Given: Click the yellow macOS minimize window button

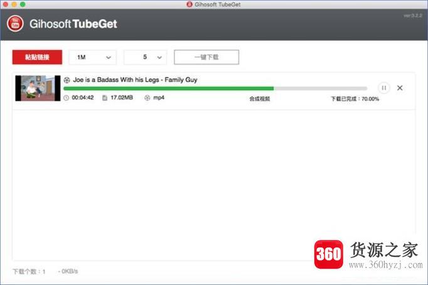Looking at the screenshot, I should click(14, 4).
